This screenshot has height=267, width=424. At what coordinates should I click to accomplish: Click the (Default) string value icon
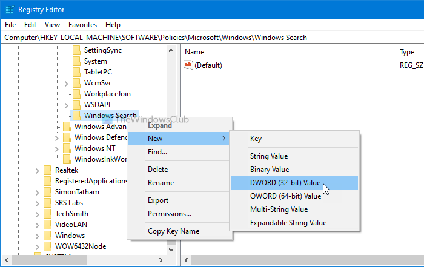click(x=189, y=65)
